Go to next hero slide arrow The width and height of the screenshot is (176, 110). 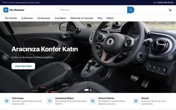[x=170, y=57]
